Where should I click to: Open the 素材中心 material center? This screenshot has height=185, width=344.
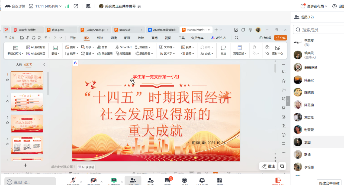[x=277, y=50]
